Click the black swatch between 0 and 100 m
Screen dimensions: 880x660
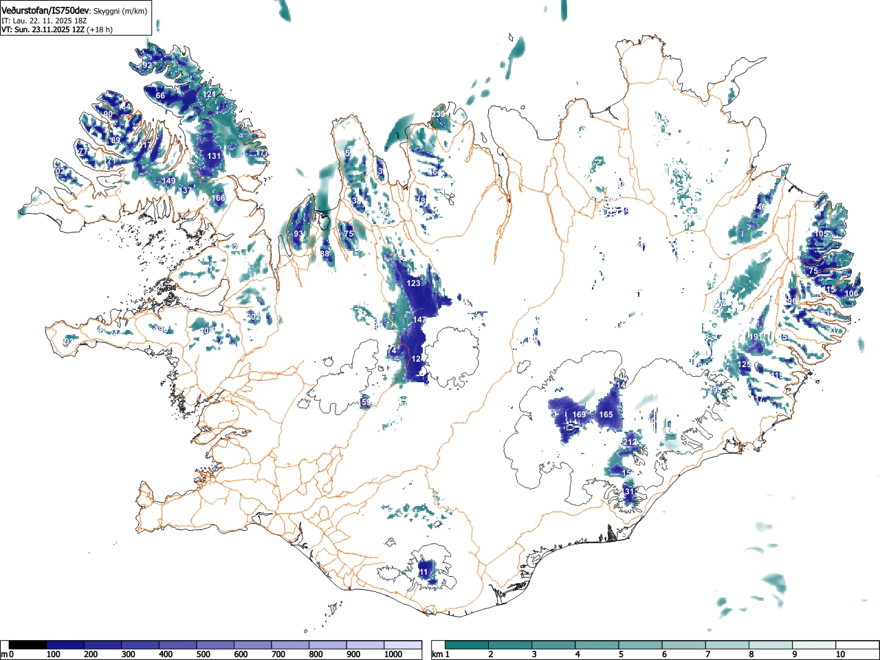coord(28,645)
